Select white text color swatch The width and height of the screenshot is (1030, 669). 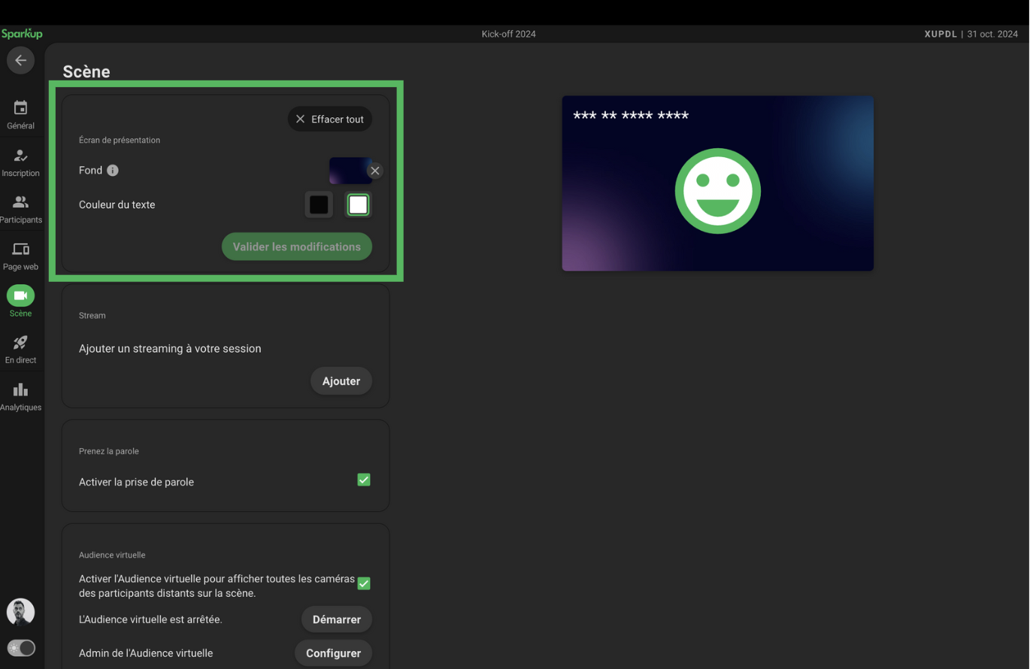359,204
